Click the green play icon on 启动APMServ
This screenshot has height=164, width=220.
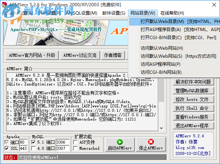[120, 142]
